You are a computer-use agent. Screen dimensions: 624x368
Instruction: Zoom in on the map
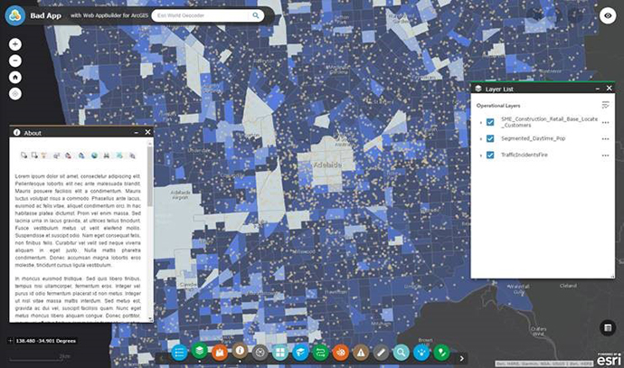point(15,44)
